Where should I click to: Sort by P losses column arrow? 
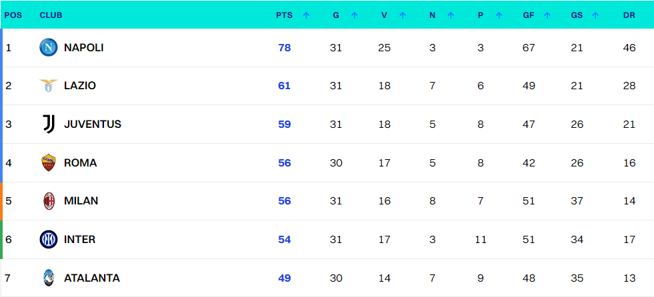coord(499,15)
